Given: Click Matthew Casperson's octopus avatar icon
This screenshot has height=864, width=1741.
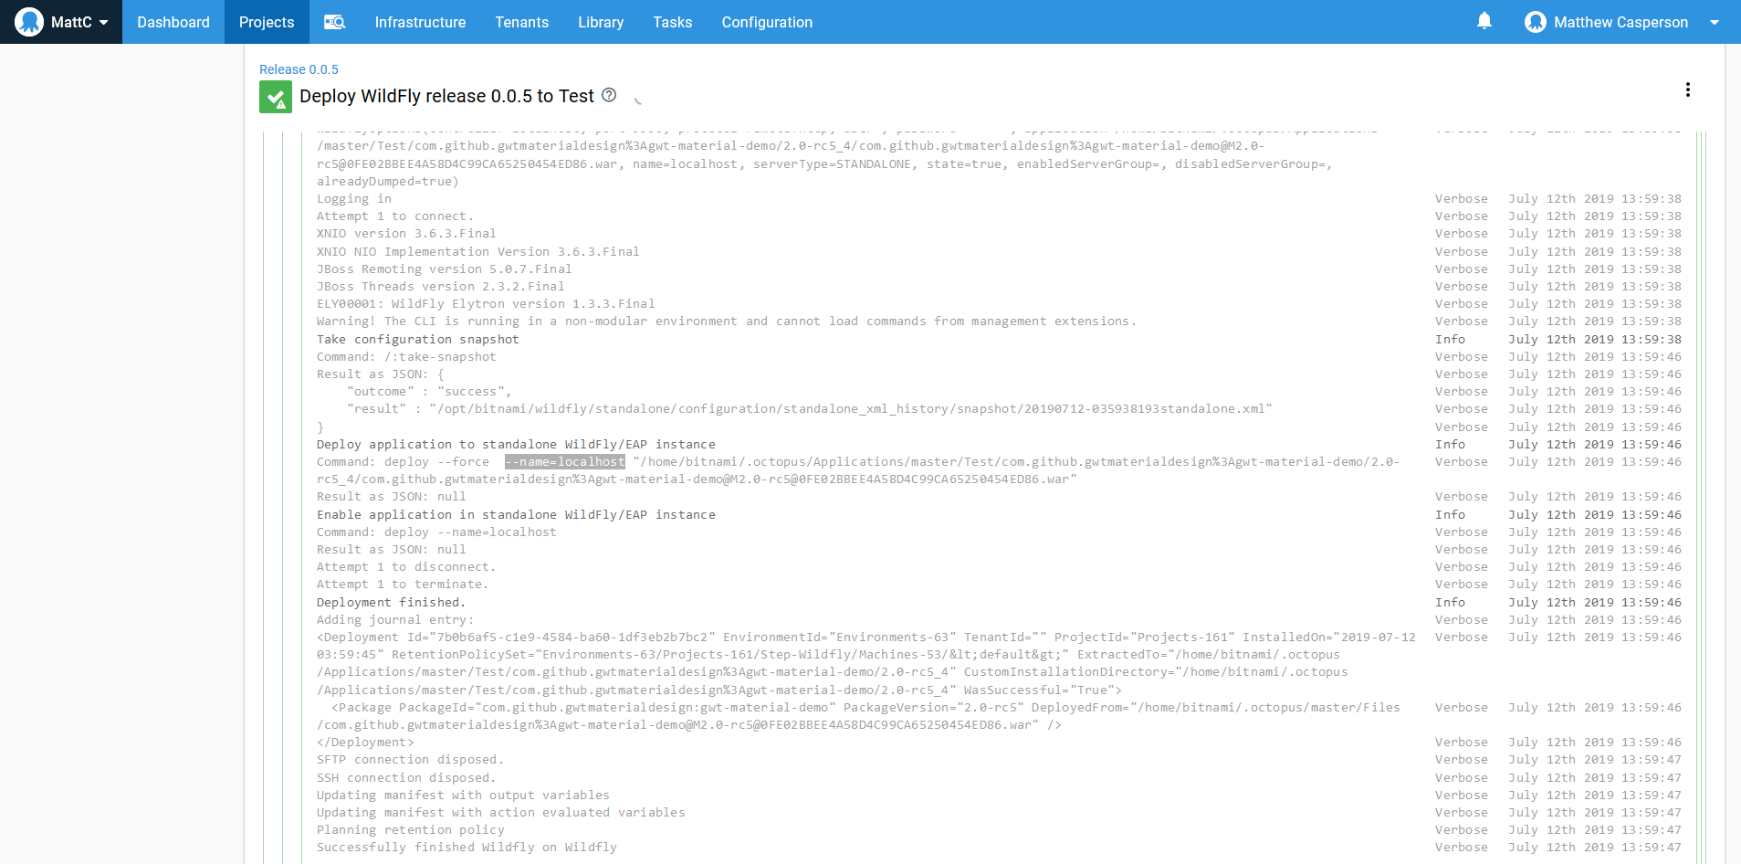Looking at the screenshot, I should click(1536, 21).
